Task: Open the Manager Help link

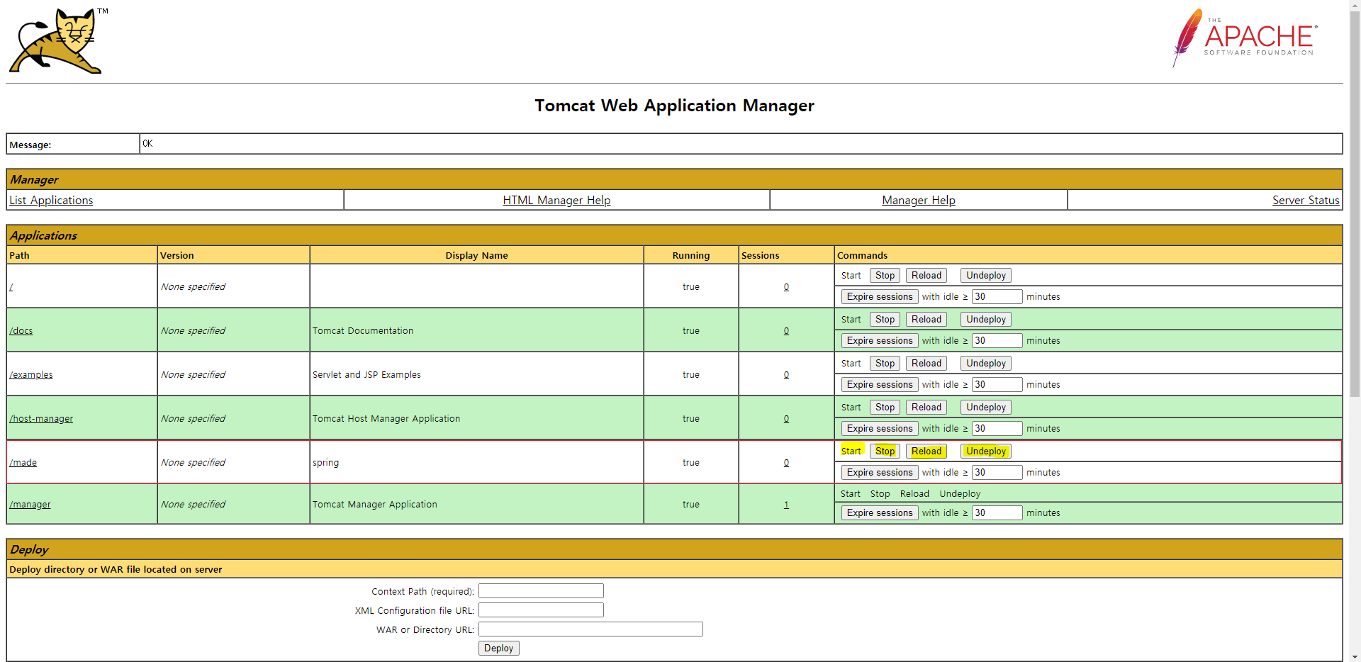Action: [919, 201]
